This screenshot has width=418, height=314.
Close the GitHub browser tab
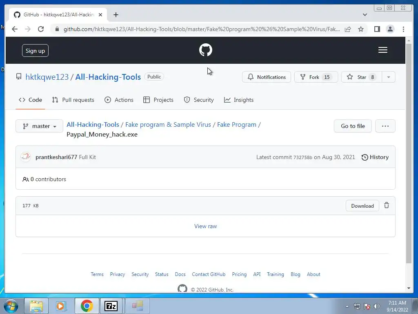[x=100, y=15]
